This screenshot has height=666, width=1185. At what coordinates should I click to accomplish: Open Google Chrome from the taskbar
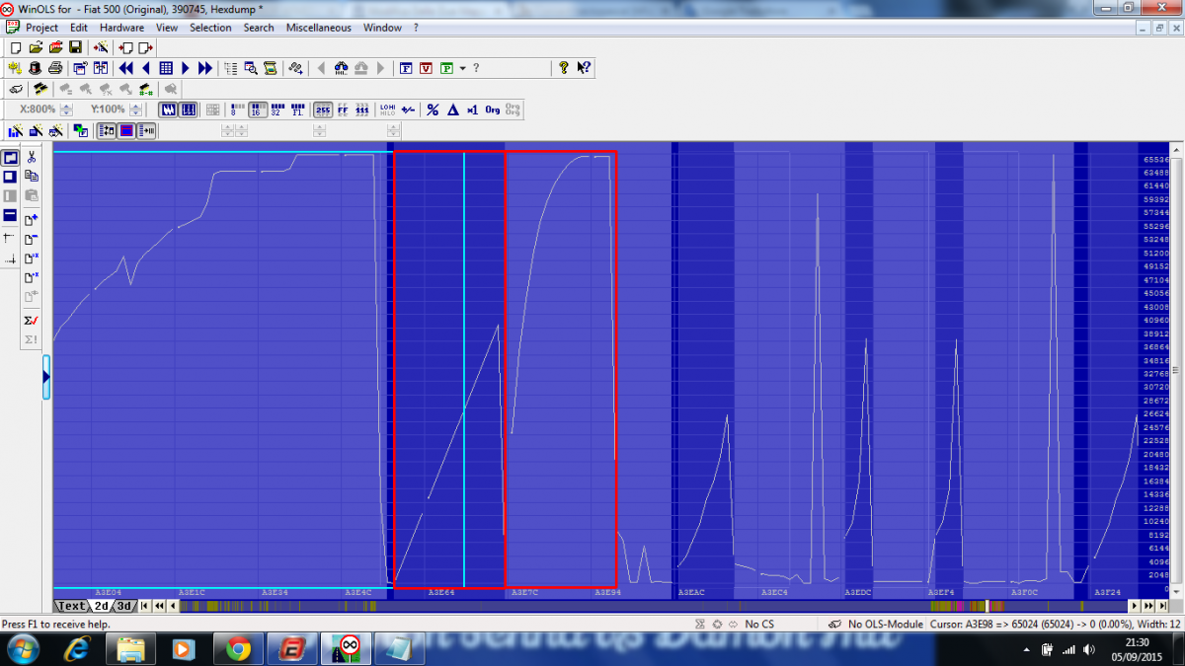click(x=238, y=648)
